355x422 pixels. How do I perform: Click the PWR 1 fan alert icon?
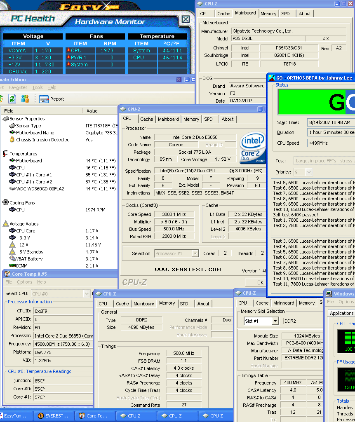coord(68,57)
